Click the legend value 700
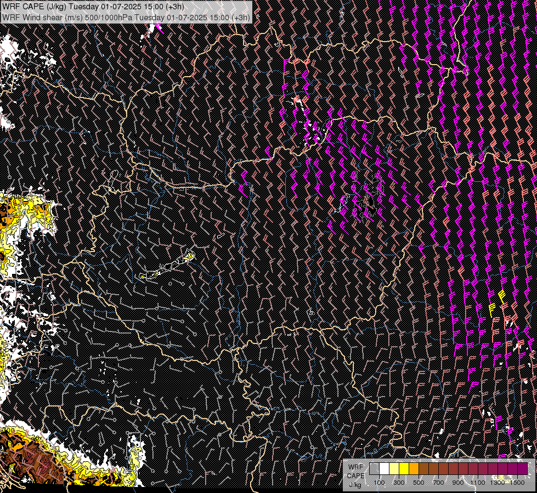 tap(438, 483)
